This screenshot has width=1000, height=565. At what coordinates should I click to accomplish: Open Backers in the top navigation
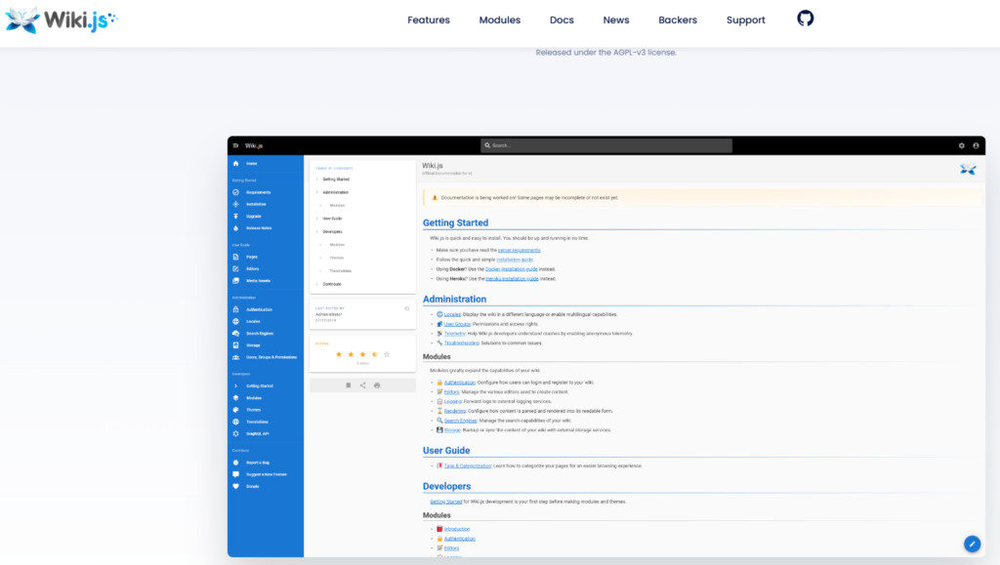point(678,20)
